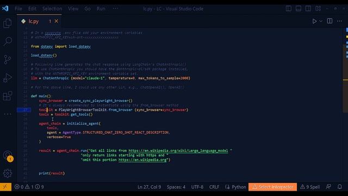Click the verbose=True line
This screenshot has height=196, width=348.
point(59,137)
